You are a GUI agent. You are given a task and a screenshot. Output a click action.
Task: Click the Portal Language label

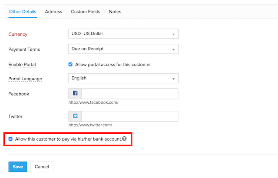[26, 79]
